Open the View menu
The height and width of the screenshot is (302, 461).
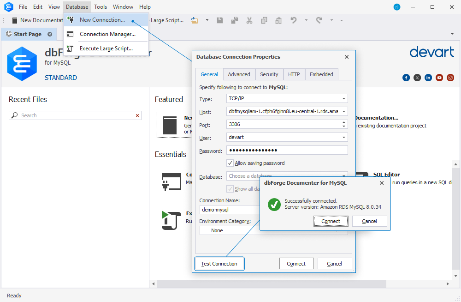click(x=54, y=7)
